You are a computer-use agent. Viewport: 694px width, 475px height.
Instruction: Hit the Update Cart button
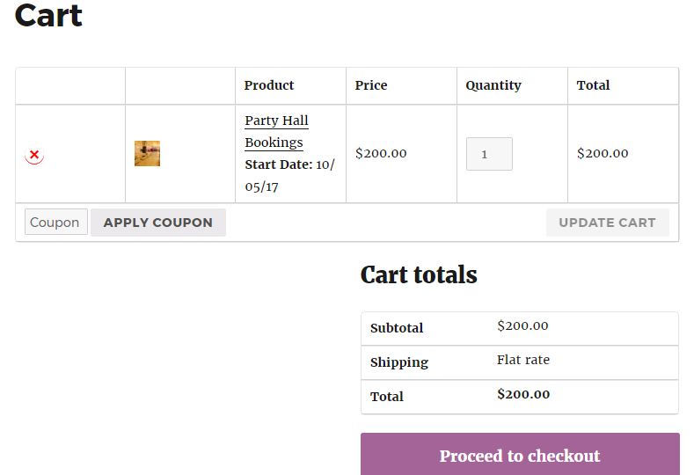click(607, 223)
